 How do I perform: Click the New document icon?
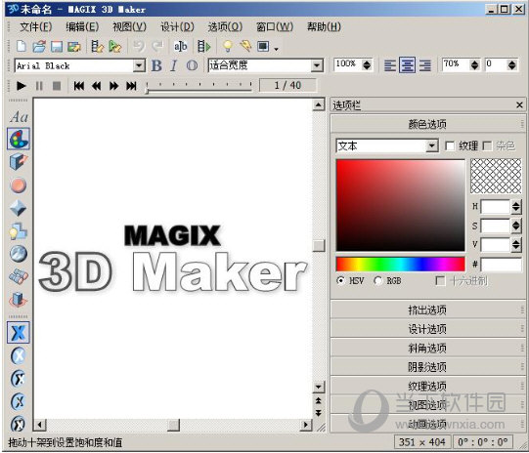[22, 46]
